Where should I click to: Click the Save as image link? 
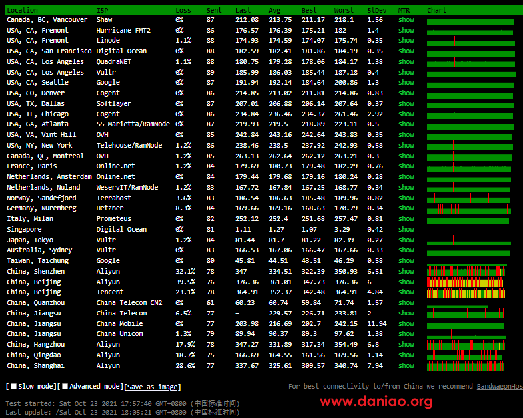tap(152, 387)
